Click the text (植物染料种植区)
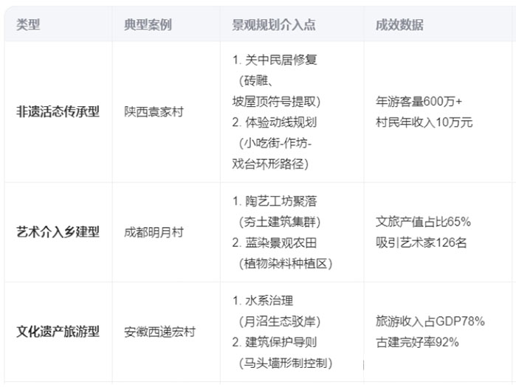The height and width of the screenshot is (387, 516). (286, 263)
